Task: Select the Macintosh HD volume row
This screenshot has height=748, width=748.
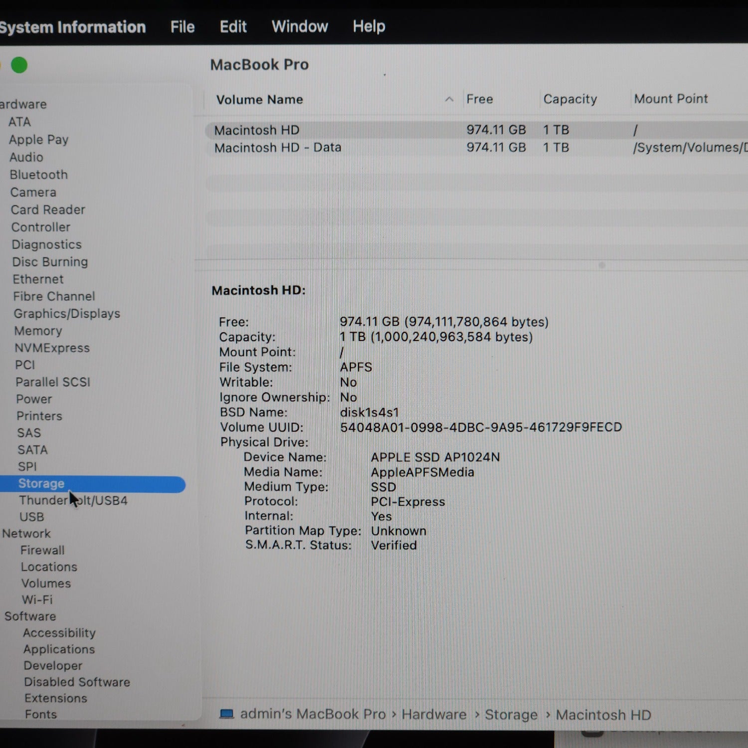Action: (x=257, y=130)
